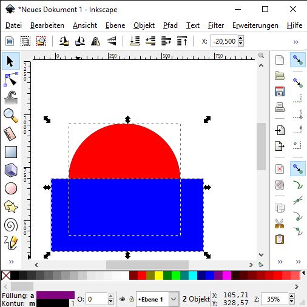The image size is (307, 307).
Task: Select the Node edit tool
Action: coord(11,79)
